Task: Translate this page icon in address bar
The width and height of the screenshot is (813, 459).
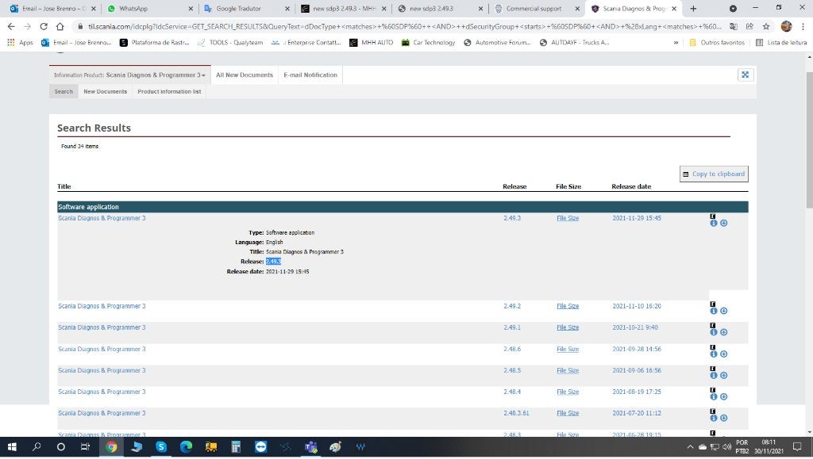Action: 733,26
